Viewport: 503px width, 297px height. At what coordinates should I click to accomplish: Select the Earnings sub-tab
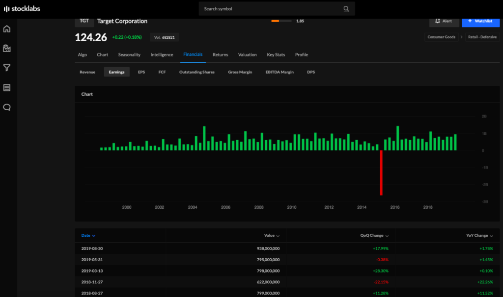pyautogui.click(x=117, y=72)
